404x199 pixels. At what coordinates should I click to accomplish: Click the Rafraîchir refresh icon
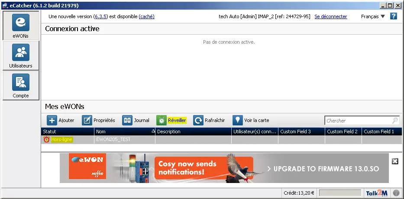[x=198, y=120]
